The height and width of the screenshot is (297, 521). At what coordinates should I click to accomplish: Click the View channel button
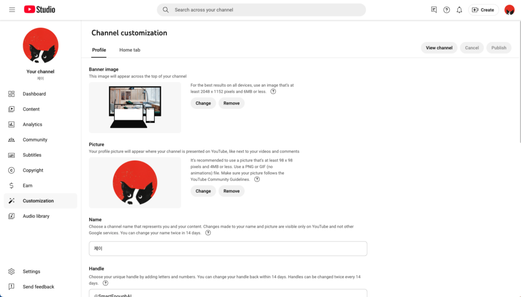[x=439, y=48]
